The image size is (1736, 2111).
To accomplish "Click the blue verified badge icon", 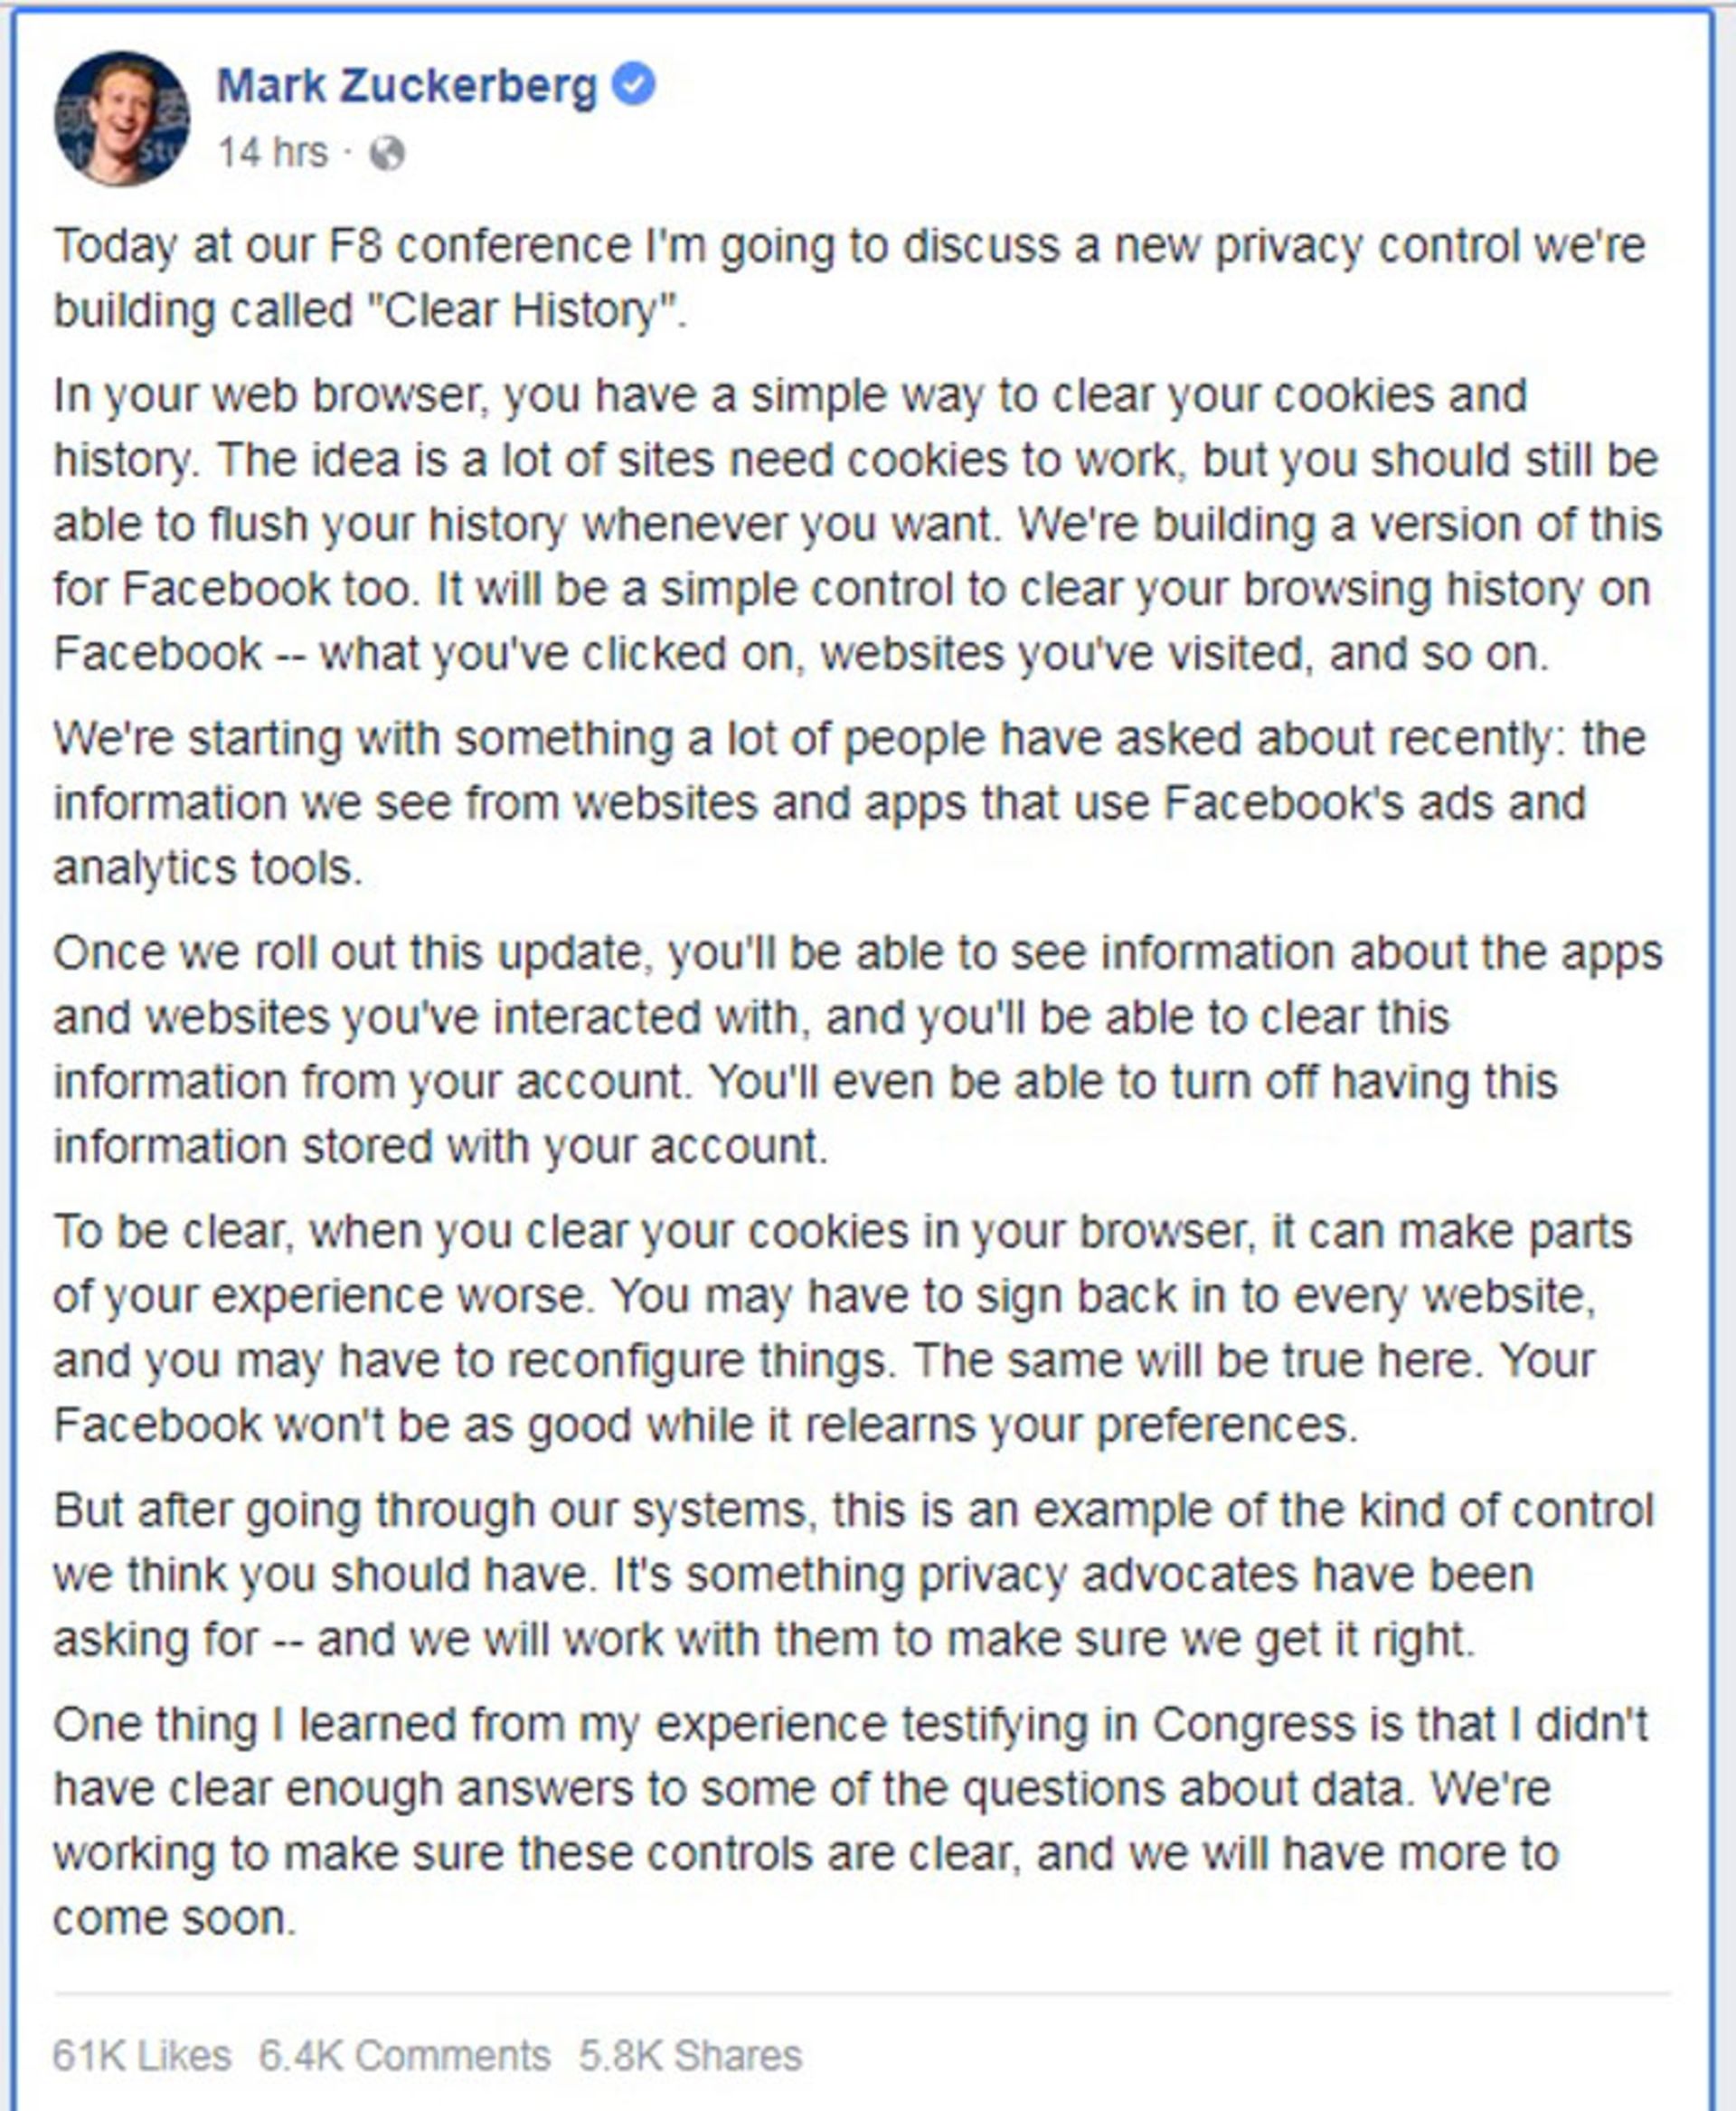I will coord(633,83).
